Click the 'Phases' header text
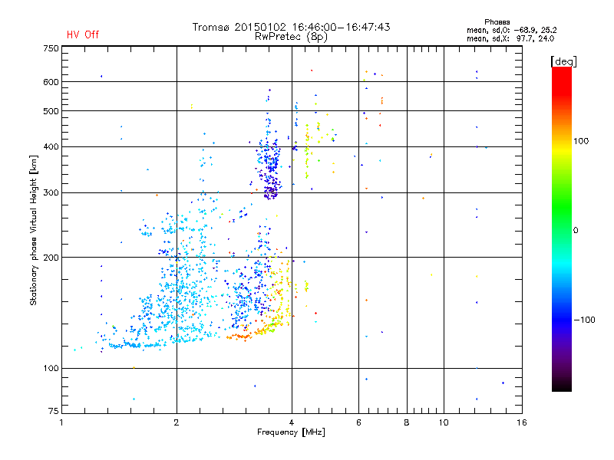Screen dimensions: 614x460 click(497, 22)
